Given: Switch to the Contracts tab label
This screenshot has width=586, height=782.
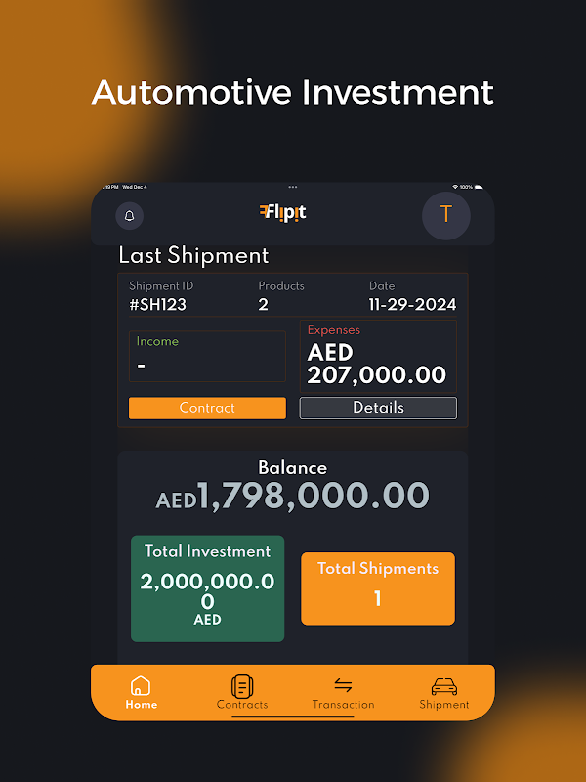Looking at the screenshot, I should click(x=242, y=705).
